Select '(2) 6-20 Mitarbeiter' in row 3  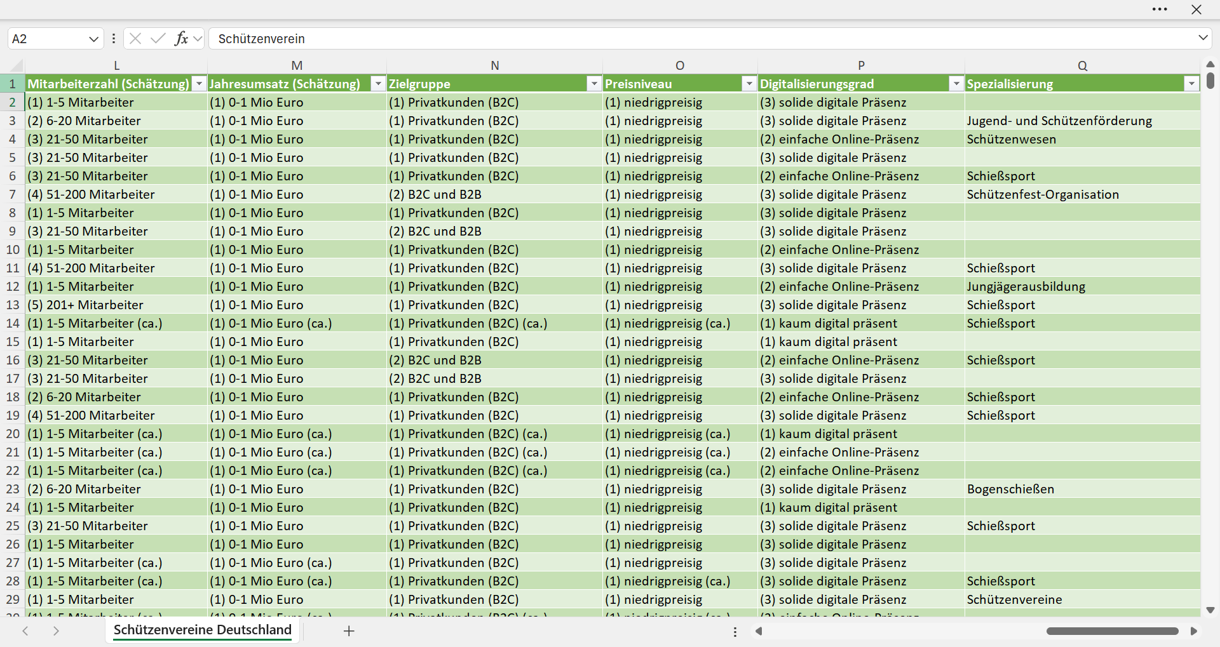[116, 121]
